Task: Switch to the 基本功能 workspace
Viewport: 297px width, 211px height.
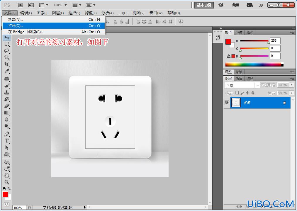Action: point(204,5)
